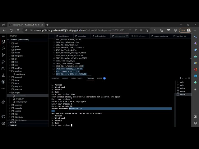Open nutrition.py in the explorer
This screenshot has width=199, height=149.
coord(20,74)
